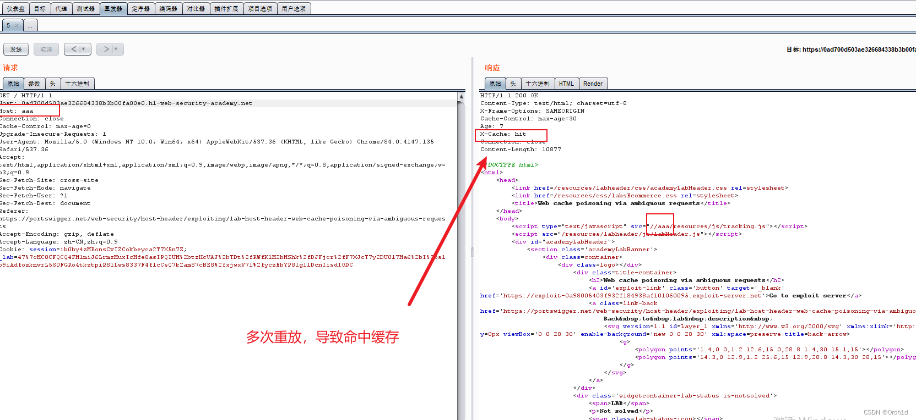Open the request 十六进制 (Hex) tab

click(x=77, y=84)
